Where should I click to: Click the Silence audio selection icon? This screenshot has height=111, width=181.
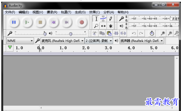123,34
